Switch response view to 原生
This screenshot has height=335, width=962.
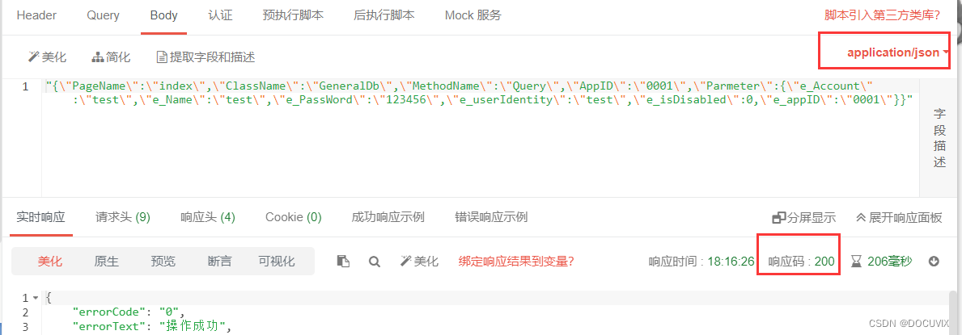click(x=107, y=262)
